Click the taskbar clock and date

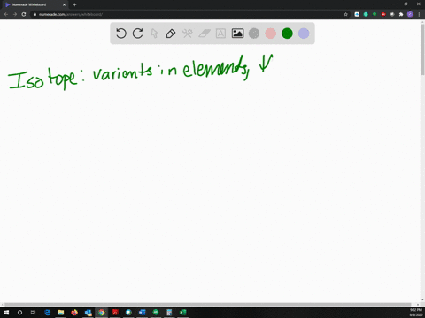coord(415,313)
